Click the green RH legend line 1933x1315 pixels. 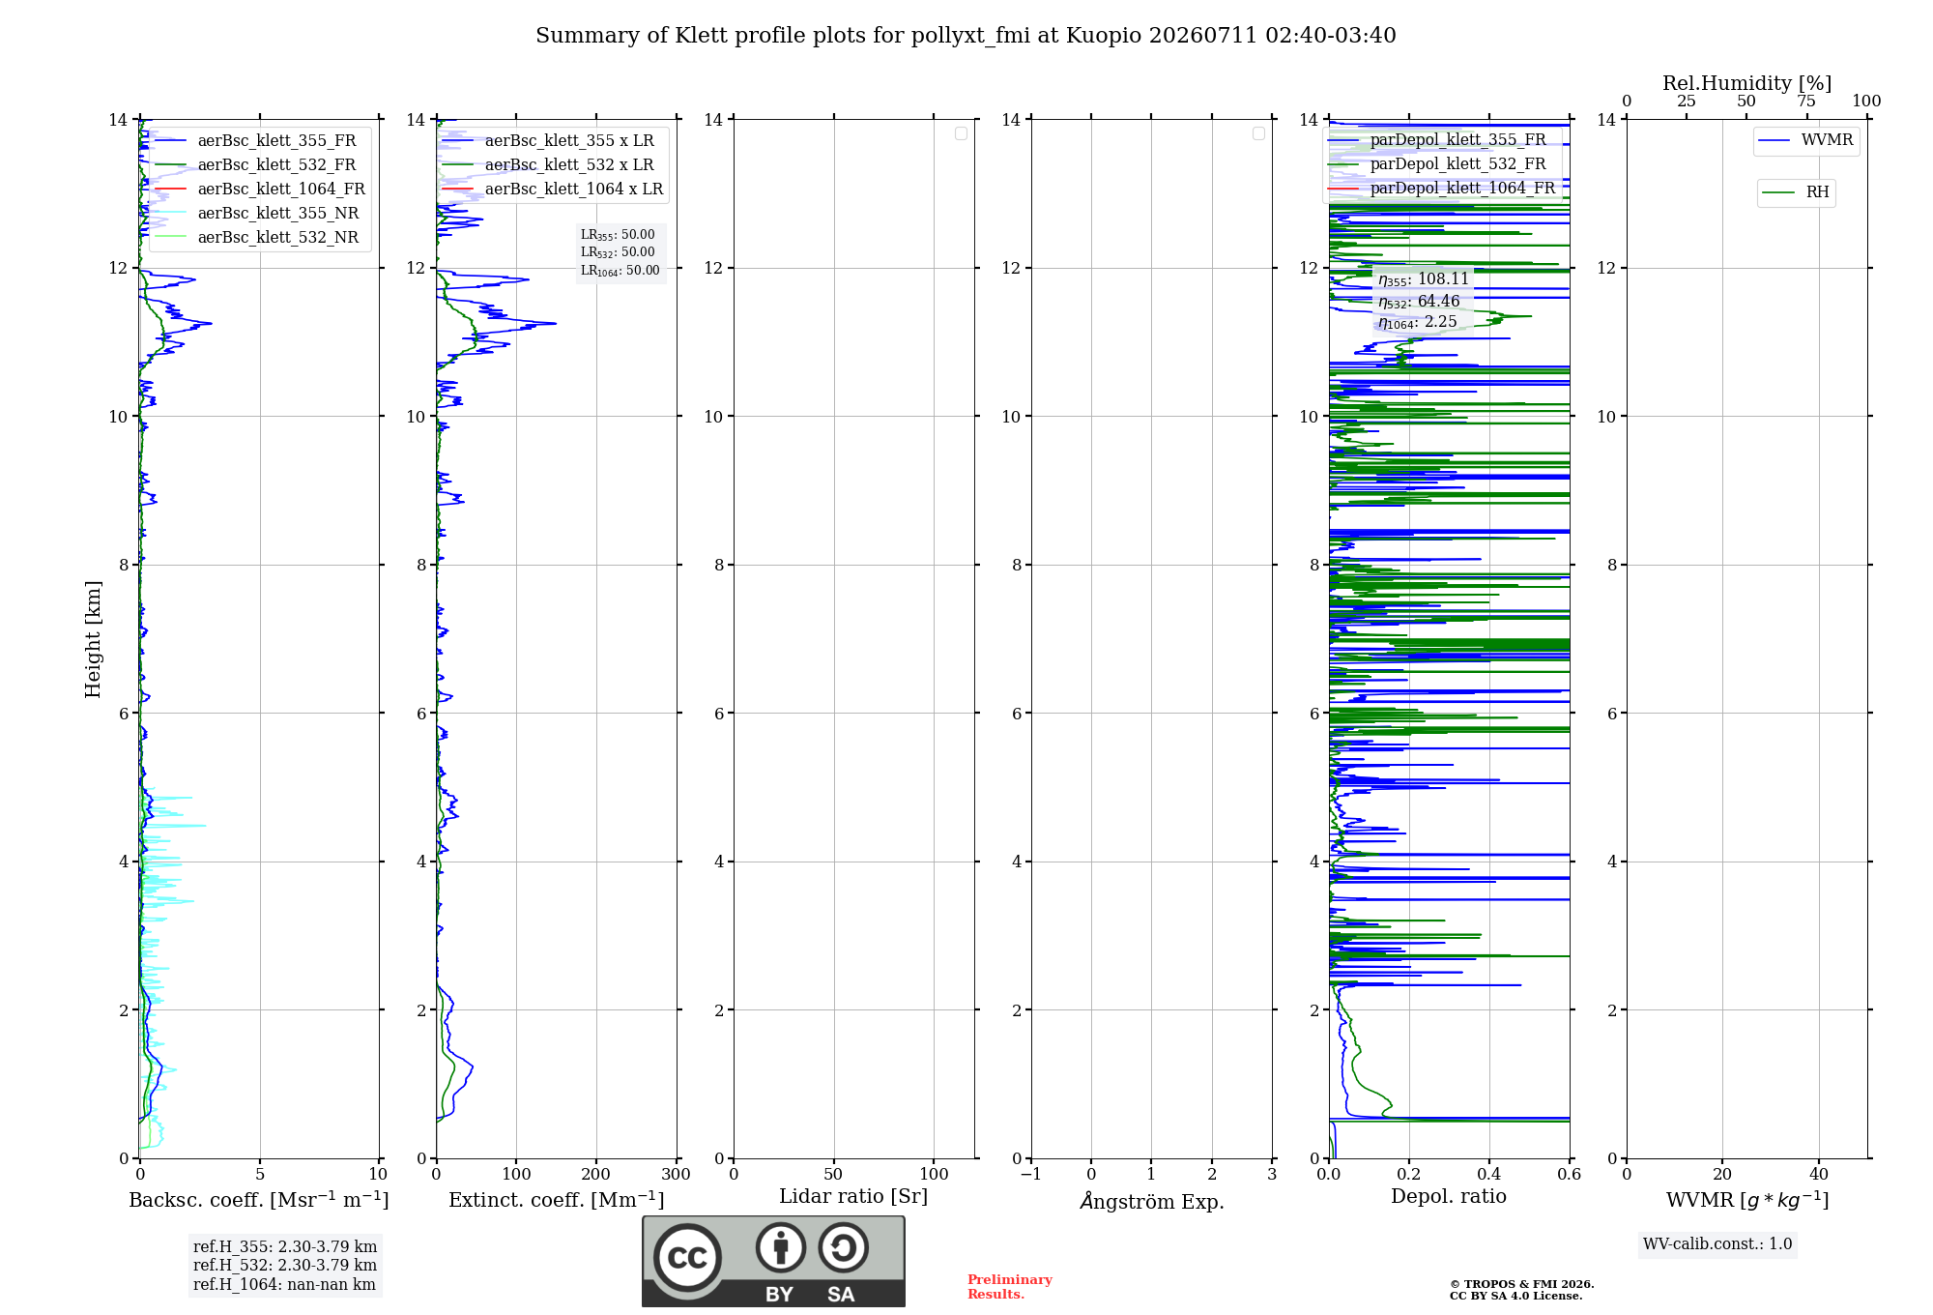[1778, 192]
